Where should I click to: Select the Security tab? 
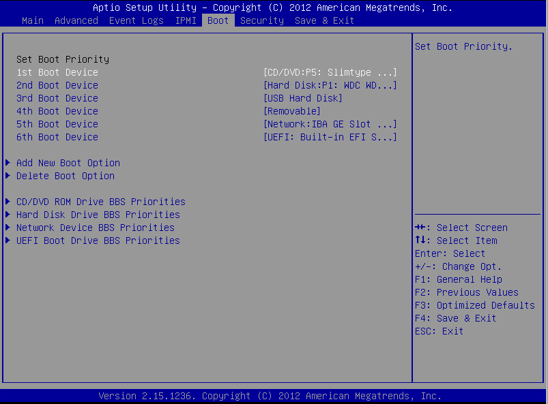point(261,20)
